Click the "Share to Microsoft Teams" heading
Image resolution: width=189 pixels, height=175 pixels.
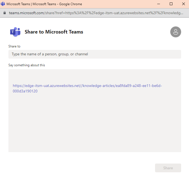(x=54, y=32)
